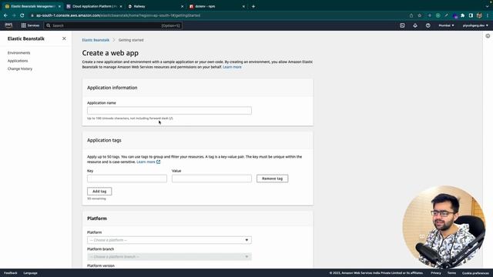The image size is (493, 277).
Task: Close the dotenv - npm tab
Action: [243, 6]
